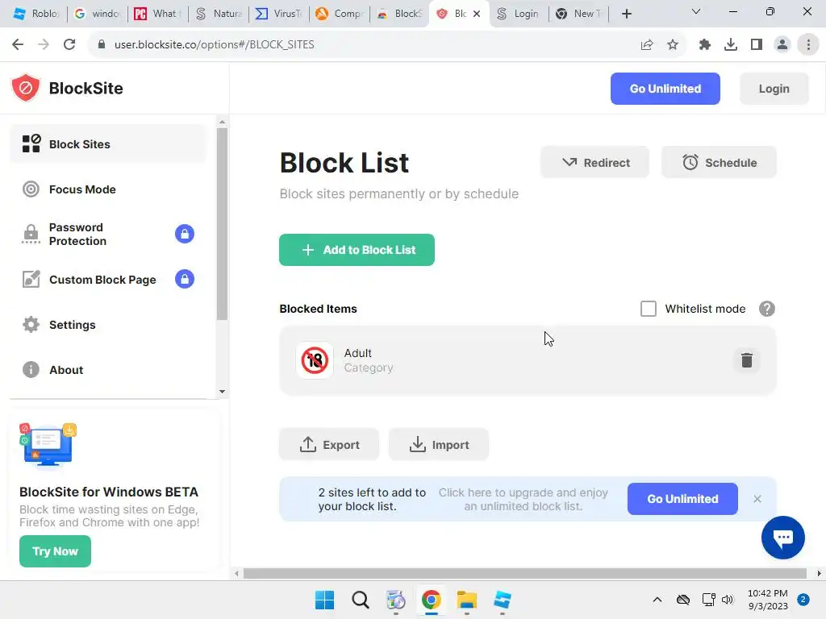
Task: Switch to the VirusTotal tab
Action: coord(278,14)
